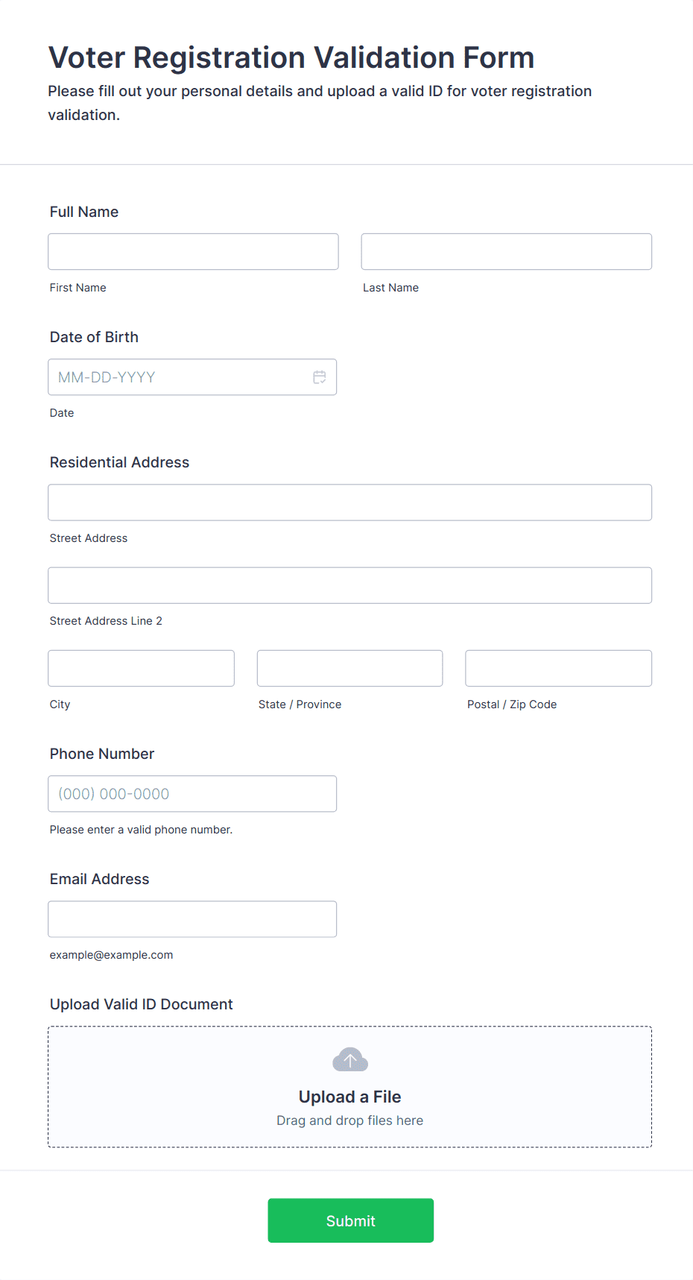Click the Upload a File text

tap(349, 1097)
